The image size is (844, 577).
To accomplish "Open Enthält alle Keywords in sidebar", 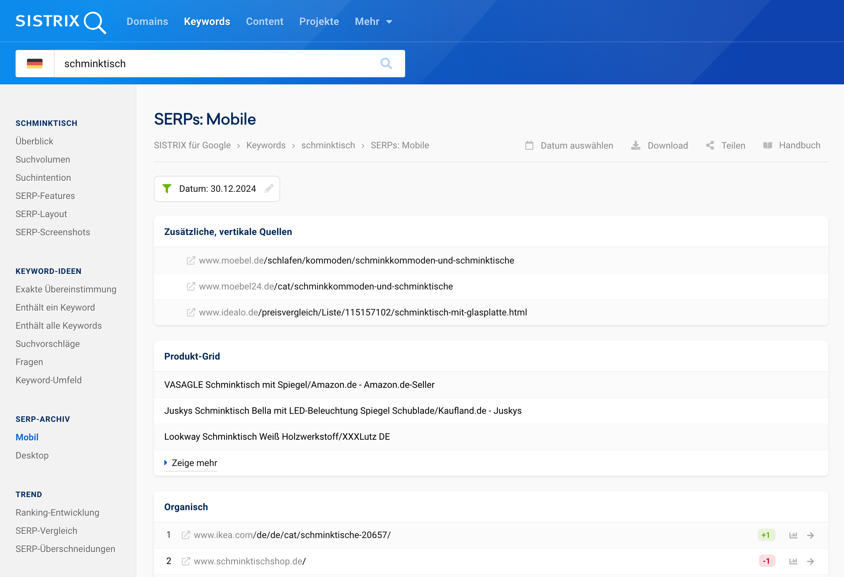I will (58, 326).
